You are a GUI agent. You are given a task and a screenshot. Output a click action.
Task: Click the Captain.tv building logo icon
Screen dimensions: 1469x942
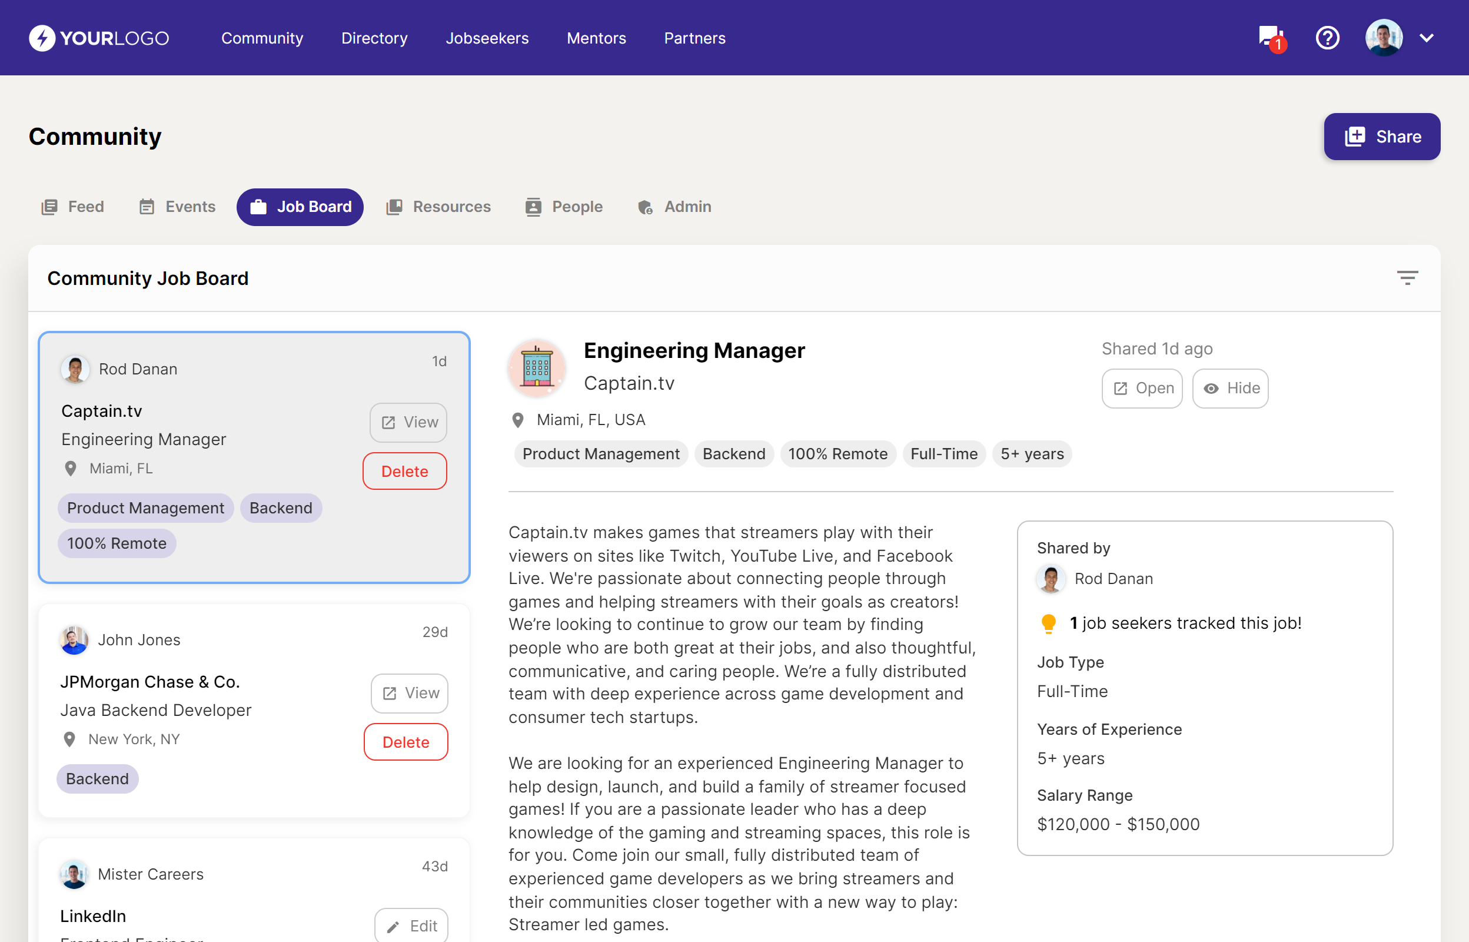coord(537,368)
